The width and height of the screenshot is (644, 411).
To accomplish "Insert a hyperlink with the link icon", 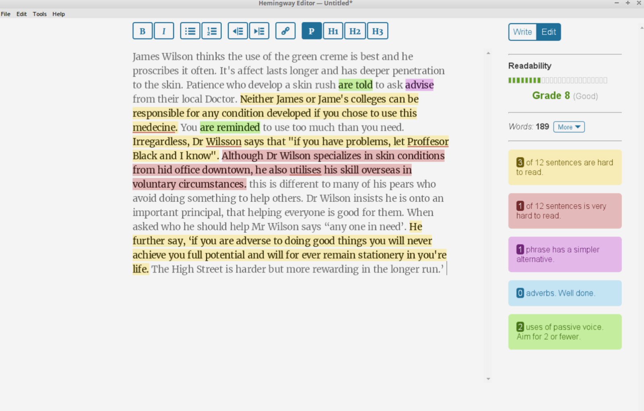I will coord(285,31).
